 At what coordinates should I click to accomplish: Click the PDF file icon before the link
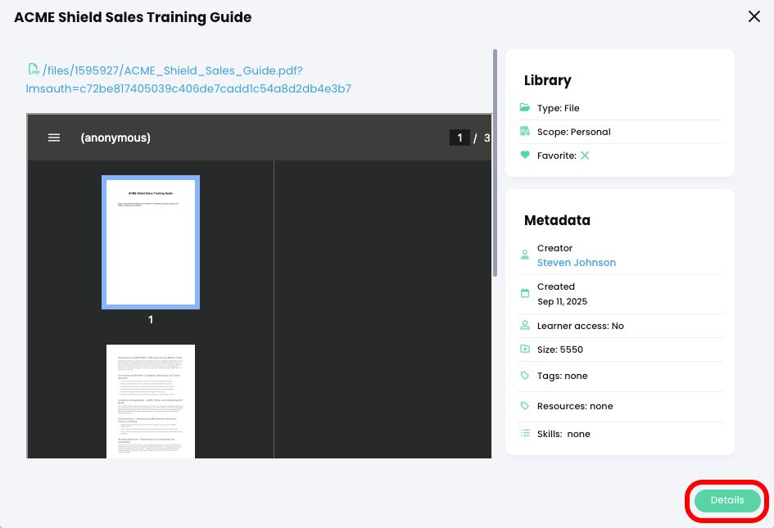pyautogui.click(x=34, y=69)
